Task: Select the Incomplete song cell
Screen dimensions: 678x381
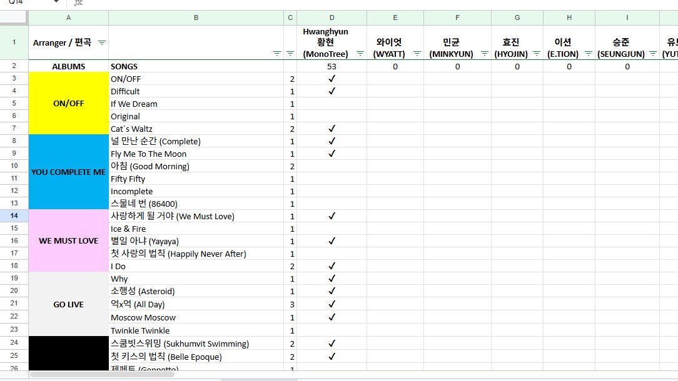Action: (196, 191)
